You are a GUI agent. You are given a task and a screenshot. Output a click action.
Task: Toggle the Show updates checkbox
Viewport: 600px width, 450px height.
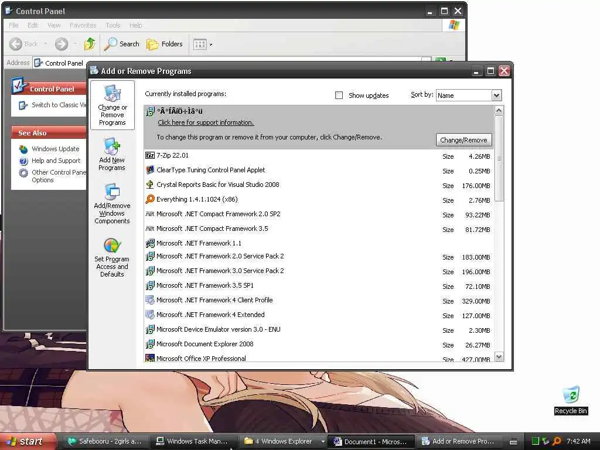[339, 96]
